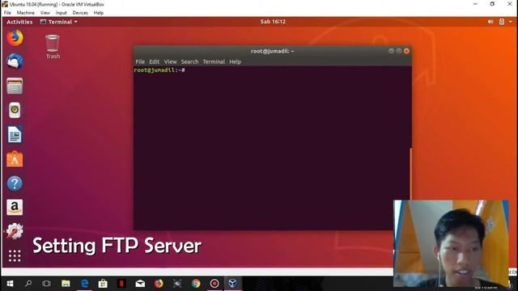Open Ubuntu Software store icon
Viewport: 518px width, 291px height.
pyautogui.click(x=15, y=159)
